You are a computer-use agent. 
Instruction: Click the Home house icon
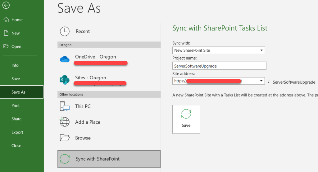6,20
